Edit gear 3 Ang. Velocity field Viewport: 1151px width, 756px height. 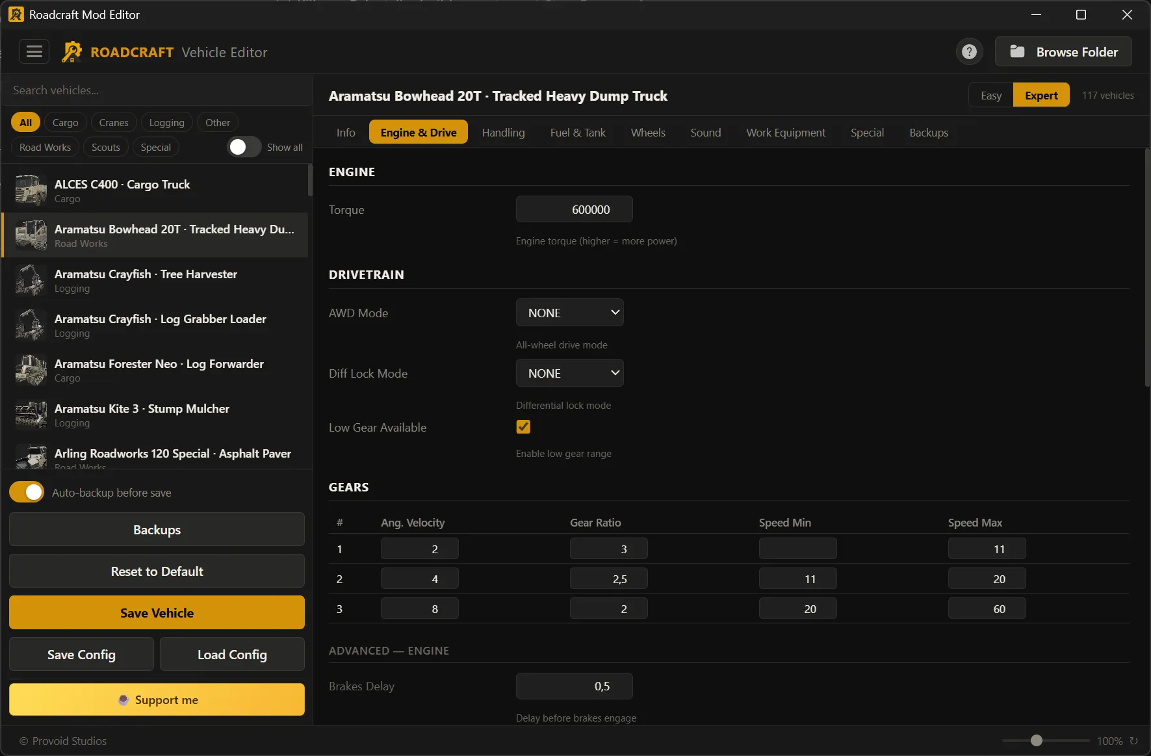pyautogui.click(x=419, y=608)
